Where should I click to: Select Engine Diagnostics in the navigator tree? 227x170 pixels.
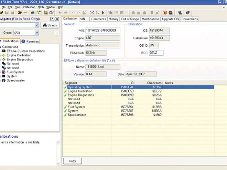pyautogui.click(x=20, y=59)
